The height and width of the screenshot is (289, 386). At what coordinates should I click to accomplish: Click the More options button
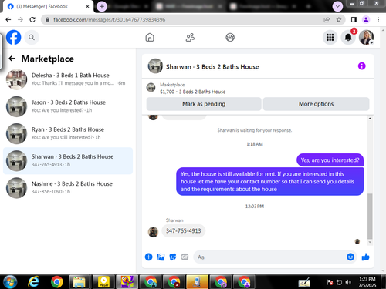click(x=316, y=104)
